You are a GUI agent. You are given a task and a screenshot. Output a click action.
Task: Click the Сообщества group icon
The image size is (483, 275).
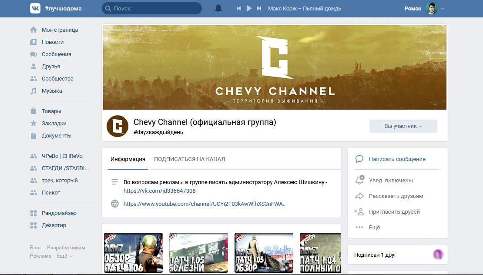(x=33, y=78)
